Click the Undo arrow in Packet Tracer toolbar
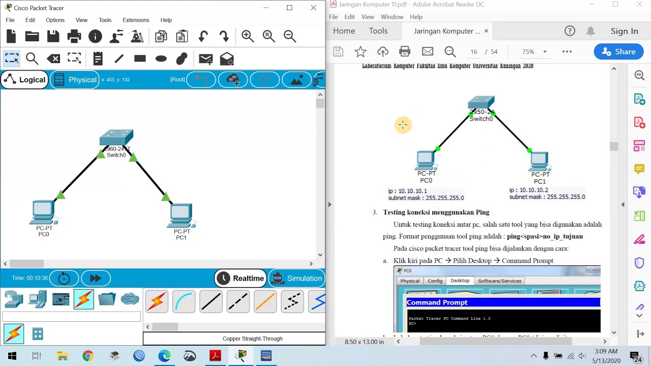 coord(203,36)
